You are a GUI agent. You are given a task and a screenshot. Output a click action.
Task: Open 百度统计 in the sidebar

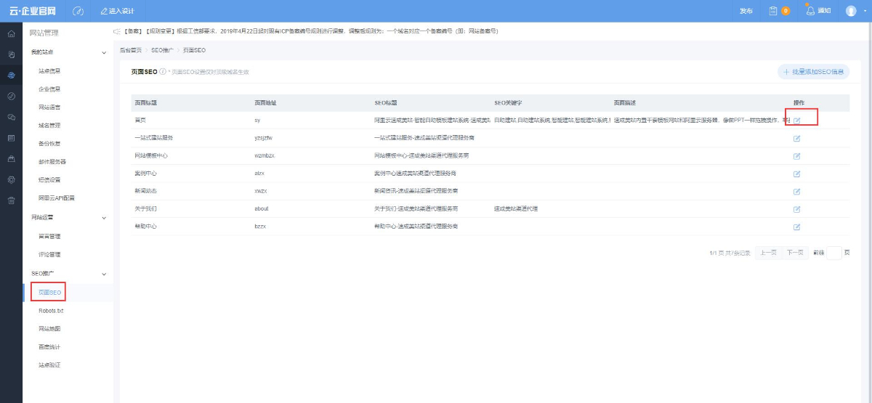coord(49,347)
